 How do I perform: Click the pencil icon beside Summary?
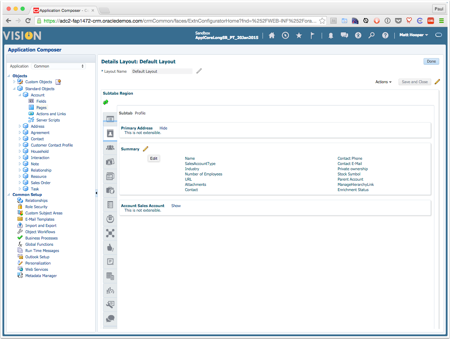tap(145, 149)
